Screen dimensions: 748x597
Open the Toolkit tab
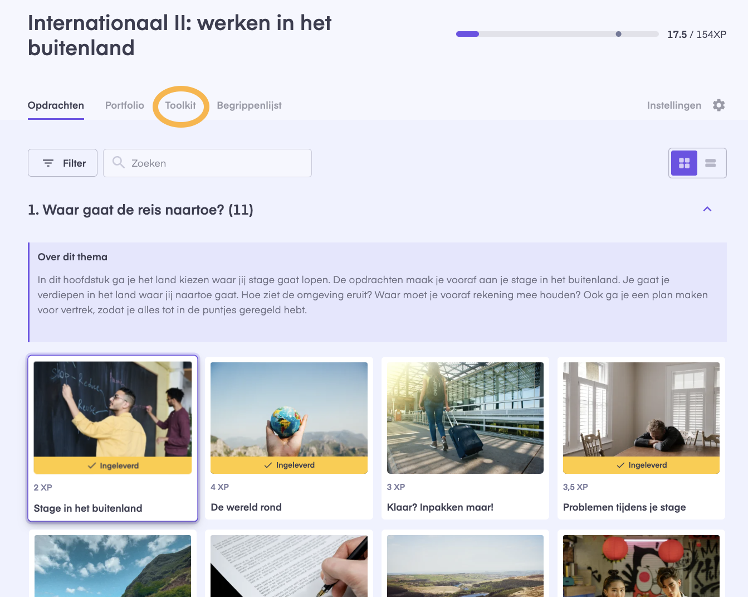coord(180,105)
